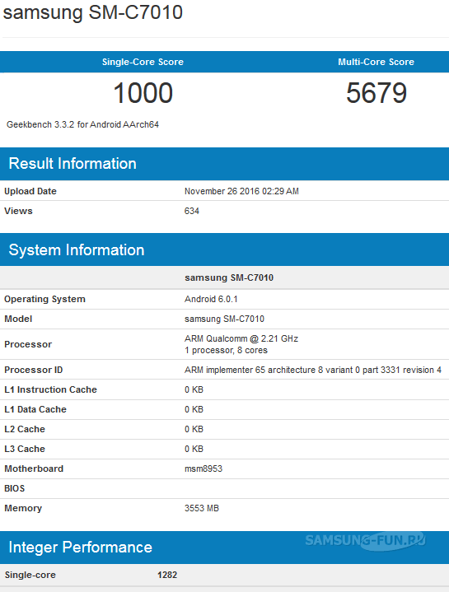Viewport: 449px width, 592px height.
Task: Click the samsung SM-C7010 table column heading
Action: pos(229,277)
